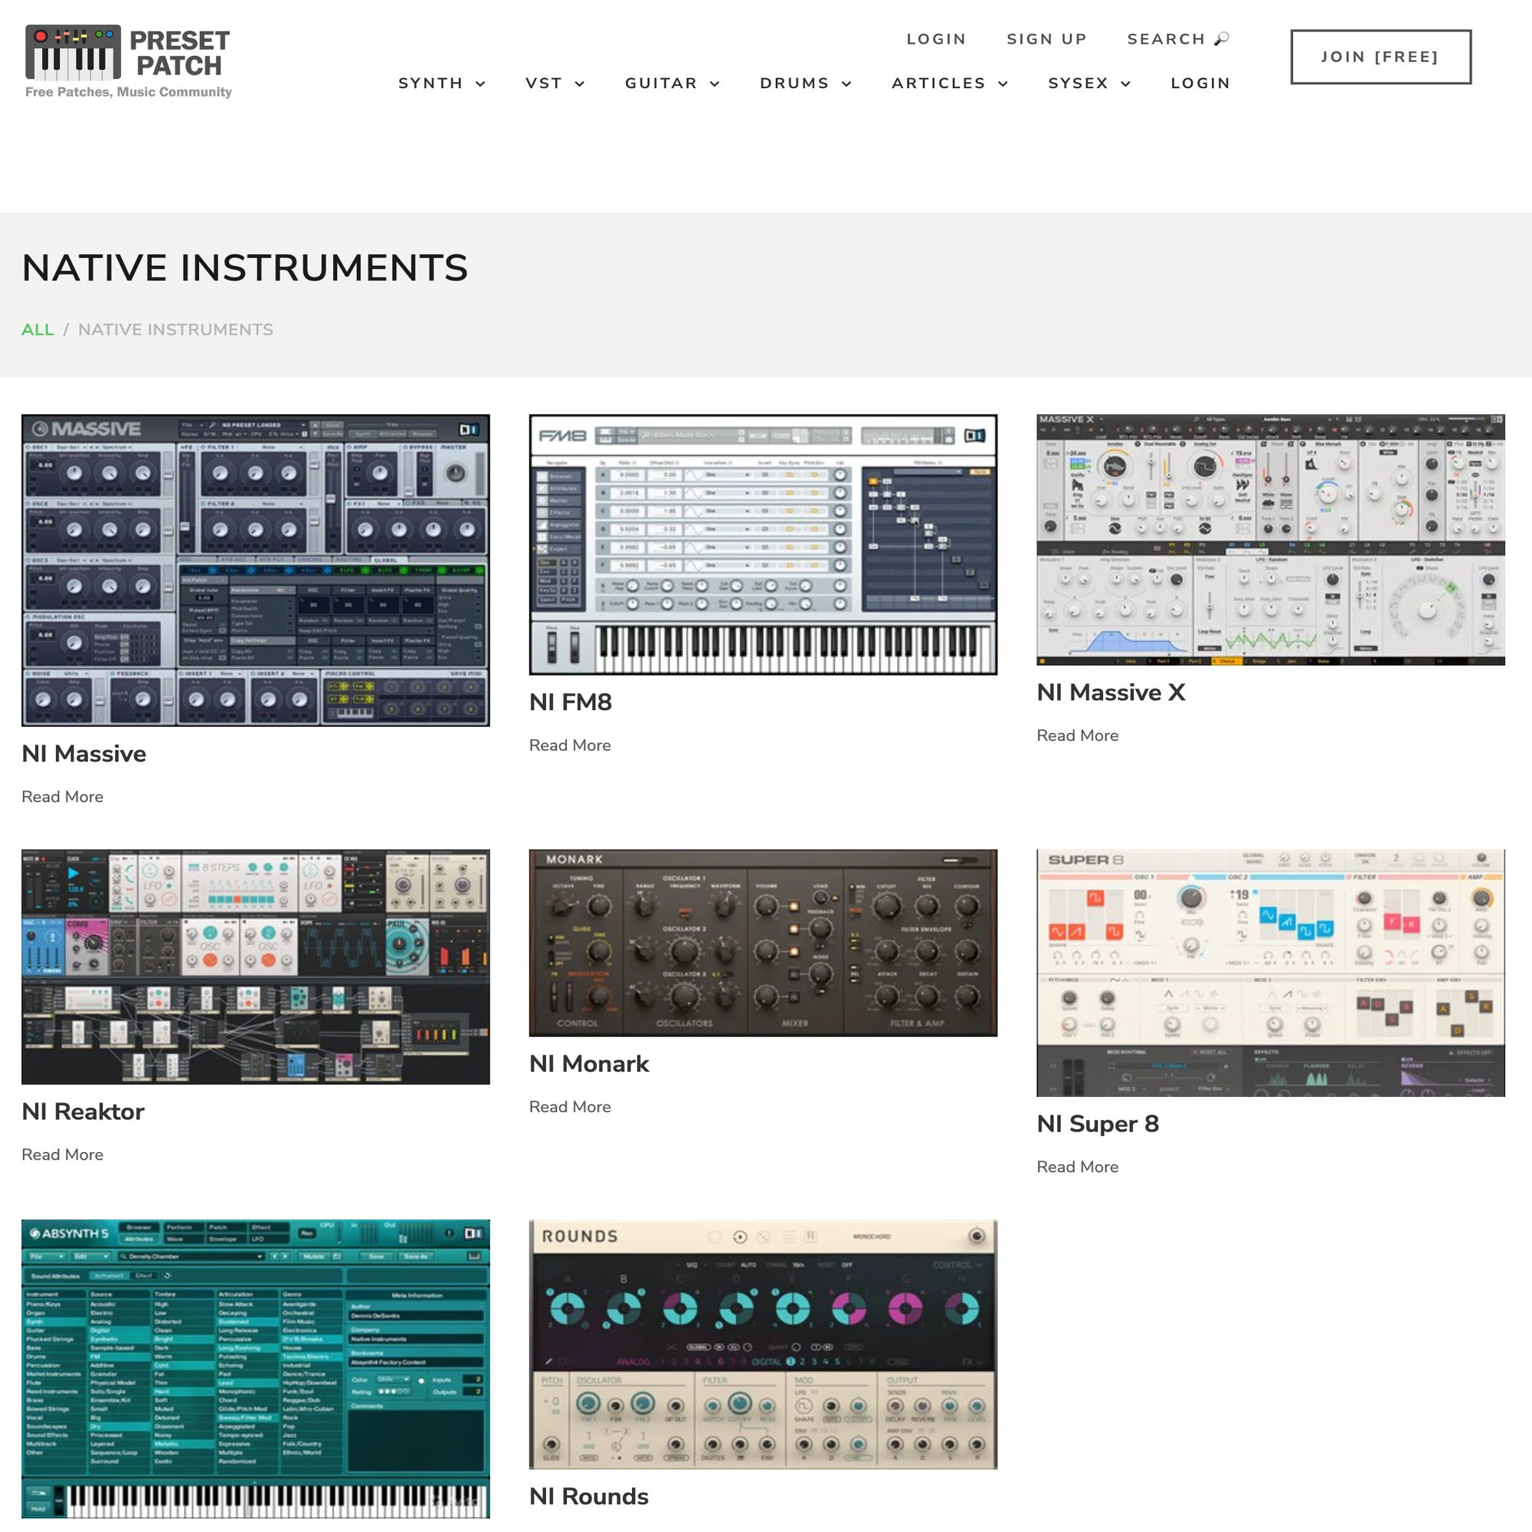
Task: Click LOGIN link in top bar
Action: [937, 39]
